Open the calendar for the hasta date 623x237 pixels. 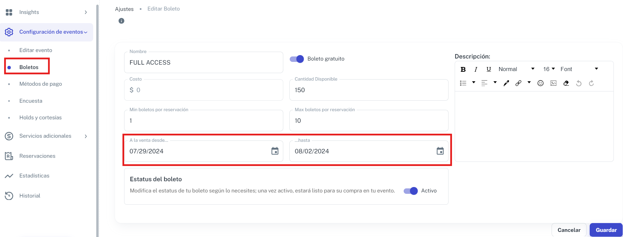tap(440, 151)
